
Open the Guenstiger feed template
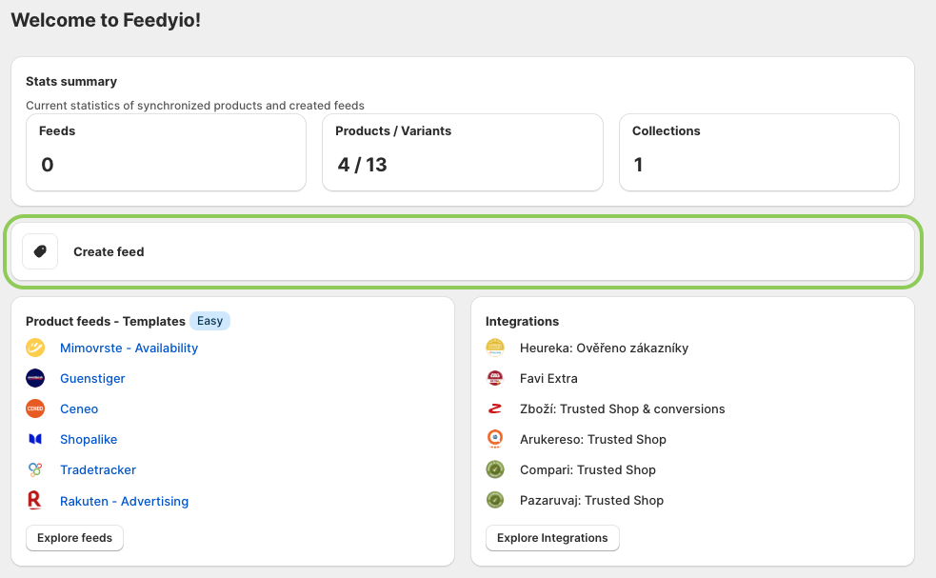pos(92,379)
